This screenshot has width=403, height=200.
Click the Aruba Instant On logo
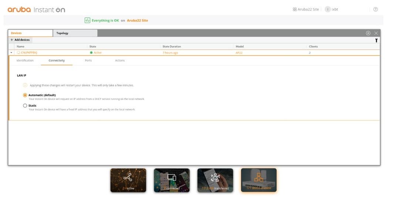[36, 10]
